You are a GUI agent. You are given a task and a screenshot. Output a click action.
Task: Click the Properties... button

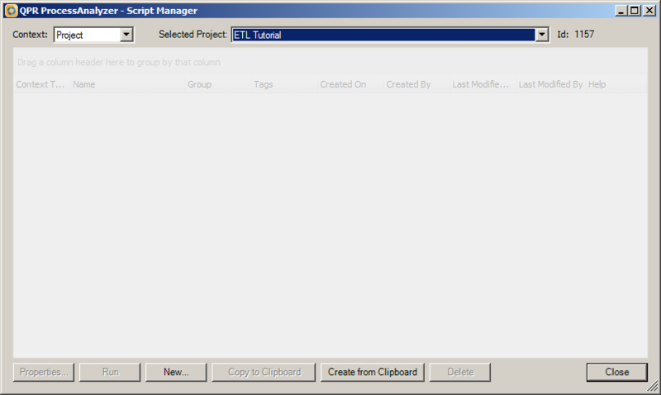[44, 372]
